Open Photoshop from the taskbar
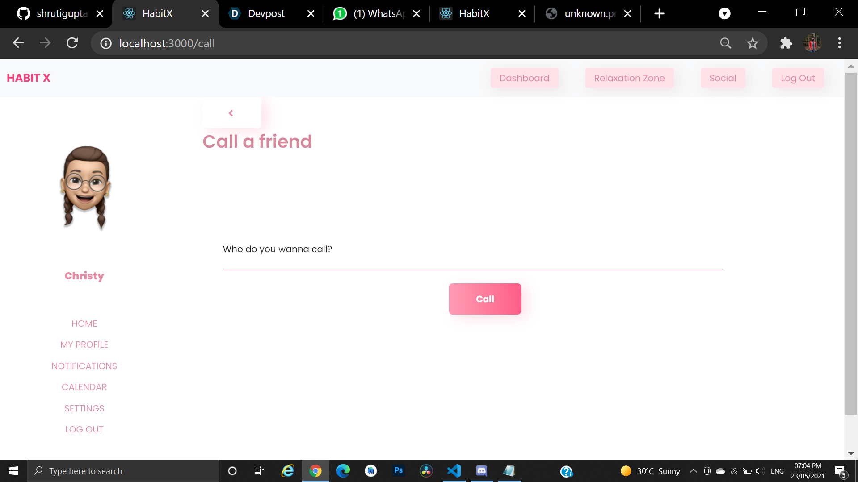Viewport: 858px width, 482px height. (x=398, y=470)
